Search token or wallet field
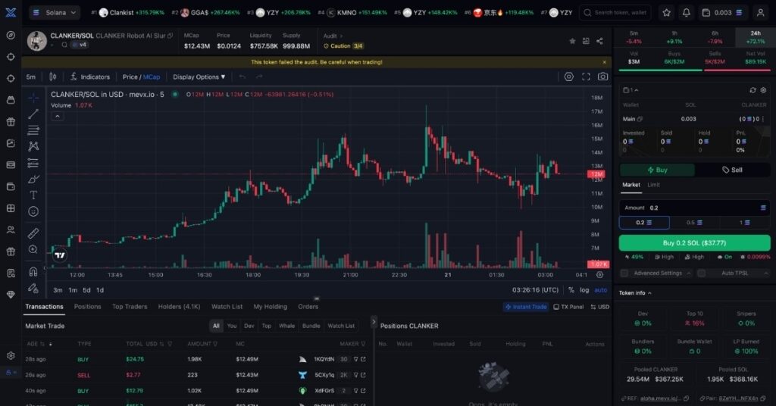Image resolution: width=776 pixels, height=406 pixels. (615, 12)
